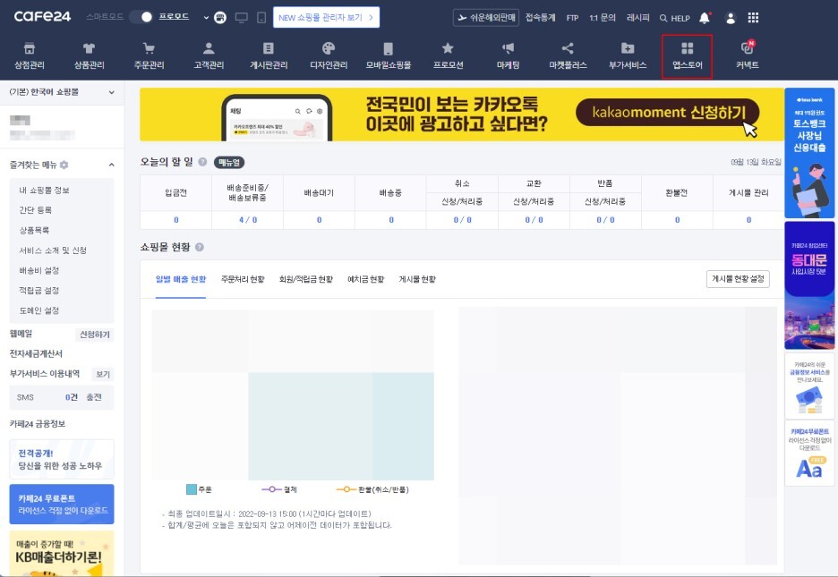Click the 매뉴얼 badge button
Viewport: 838px width, 577px height.
(x=228, y=162)
